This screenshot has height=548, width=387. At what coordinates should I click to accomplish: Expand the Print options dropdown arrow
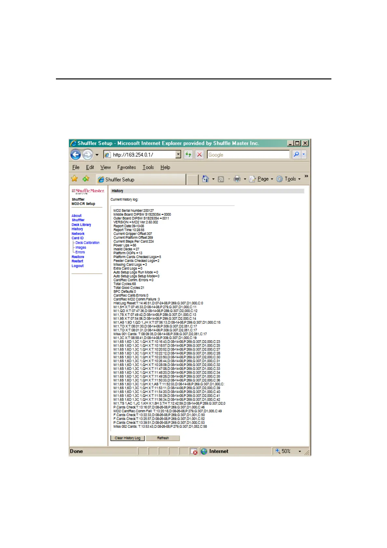click(245, 179)
